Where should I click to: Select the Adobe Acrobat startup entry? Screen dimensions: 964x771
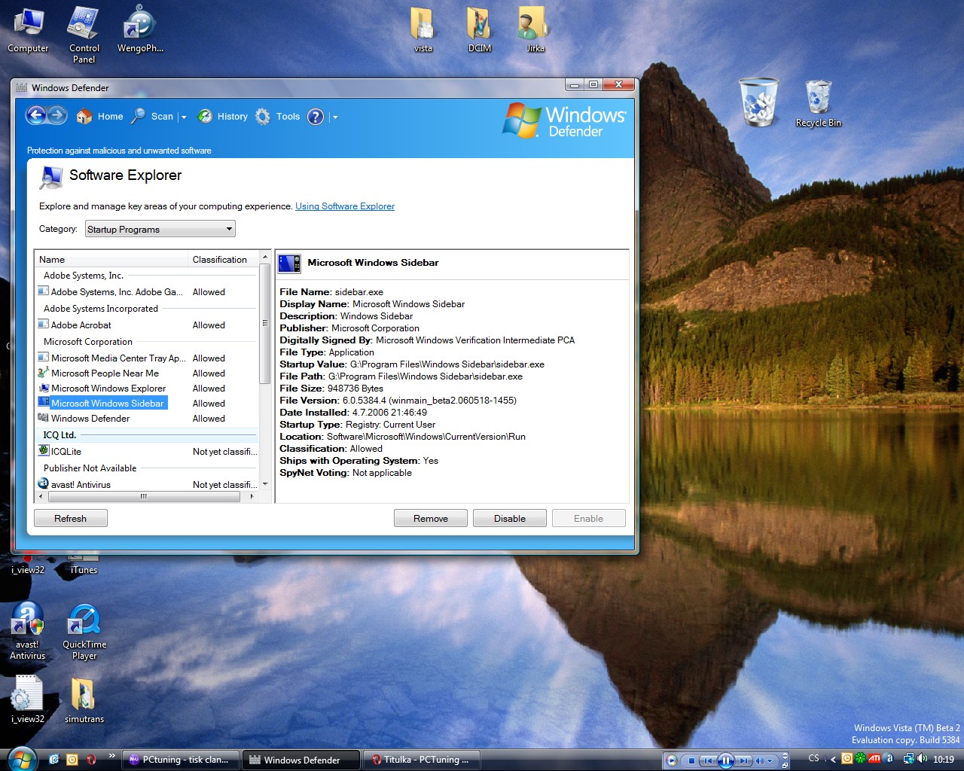[x=147, y=325]
